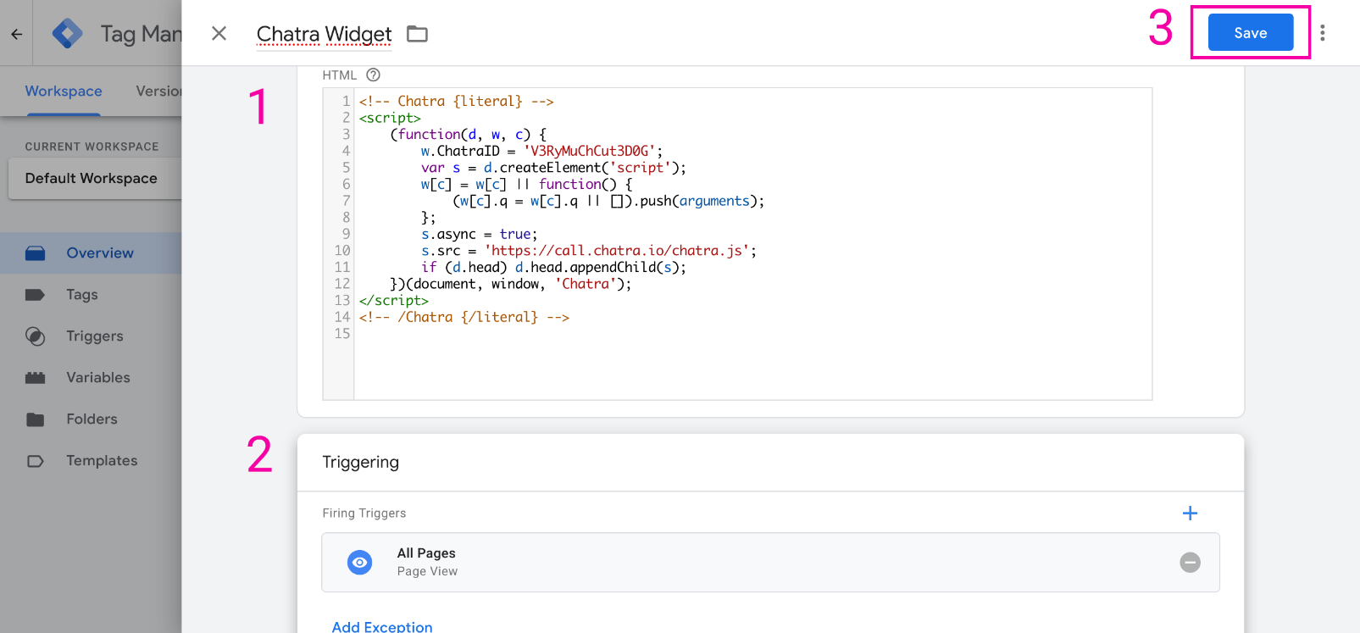Remove the All Pages trigger
Screen dimensions: 1360x633
[x=1190, y=562]
